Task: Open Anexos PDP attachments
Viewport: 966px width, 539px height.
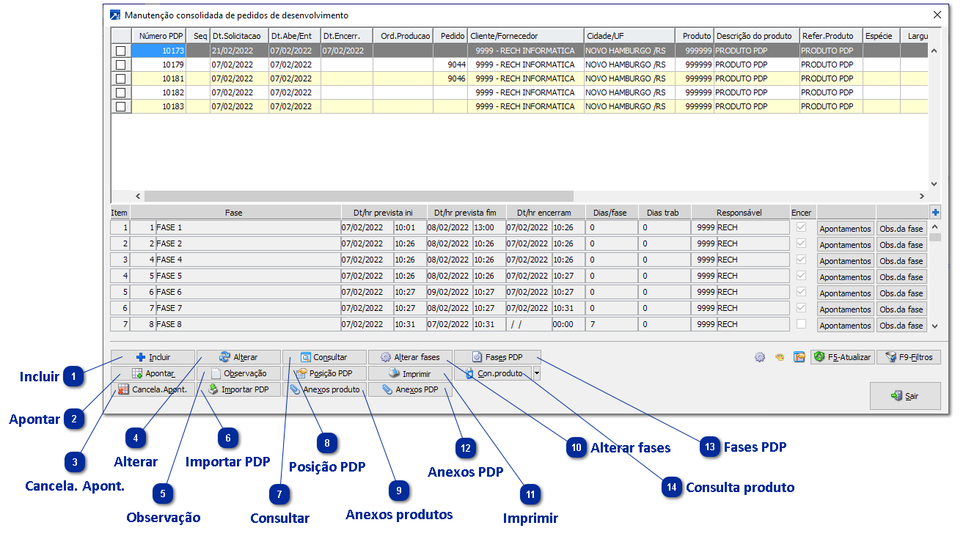Action: click(410, 389)
